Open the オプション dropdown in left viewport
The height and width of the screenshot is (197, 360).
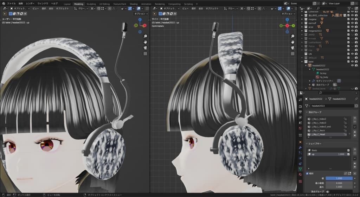coord(141,14)
